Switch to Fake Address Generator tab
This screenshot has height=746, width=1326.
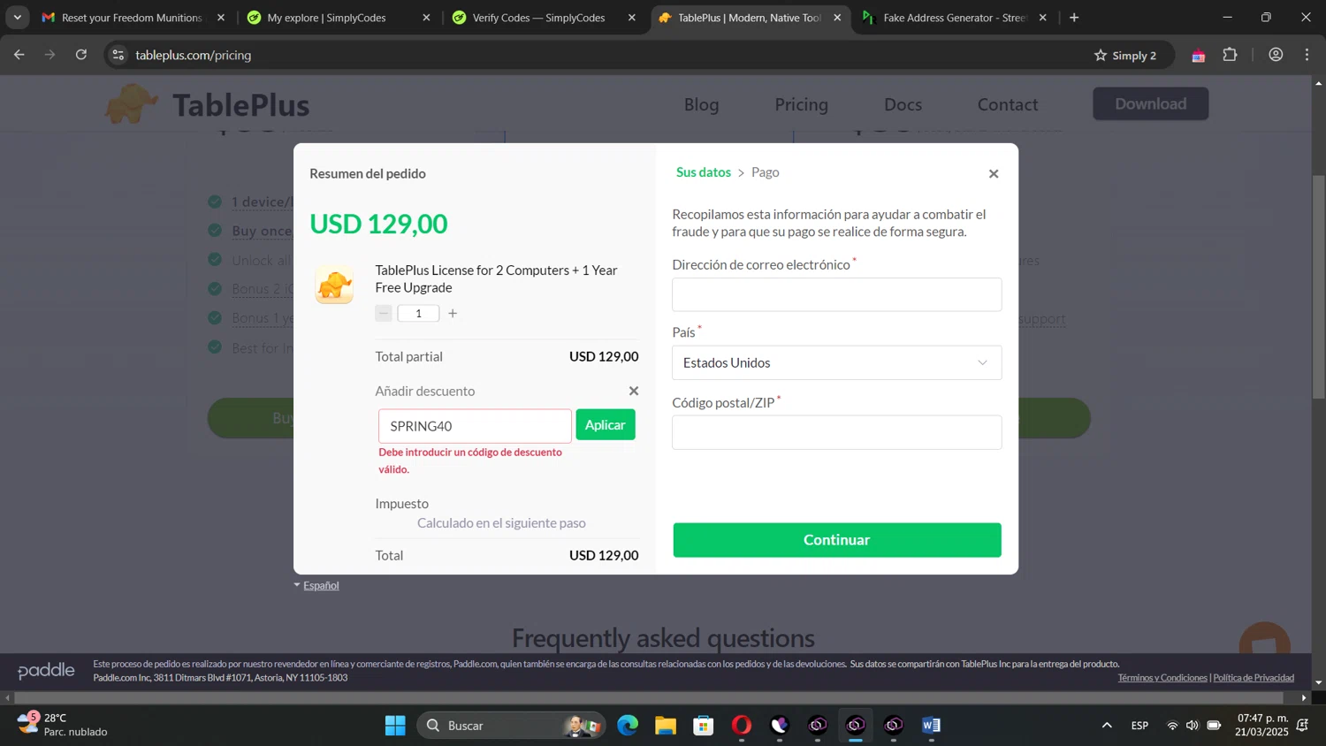pos(953,18)
